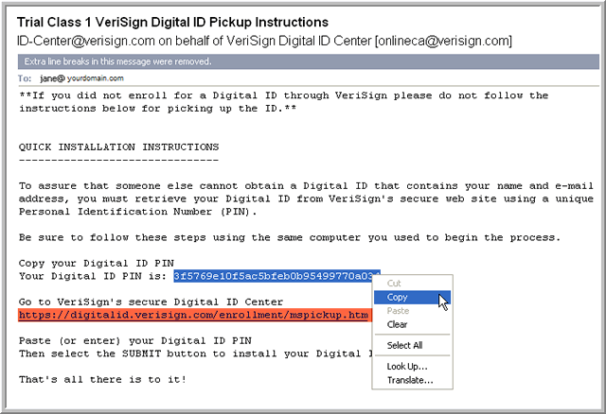Choose Translate... from the context menu

point(412,380)
